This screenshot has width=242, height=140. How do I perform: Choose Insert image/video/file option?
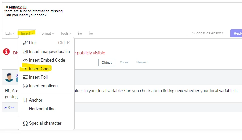click(46, 51)
